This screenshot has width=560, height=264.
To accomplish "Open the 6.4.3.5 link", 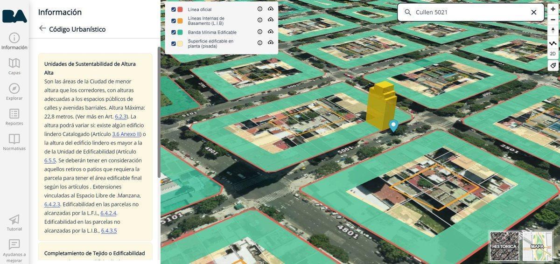I will (109, 230).
